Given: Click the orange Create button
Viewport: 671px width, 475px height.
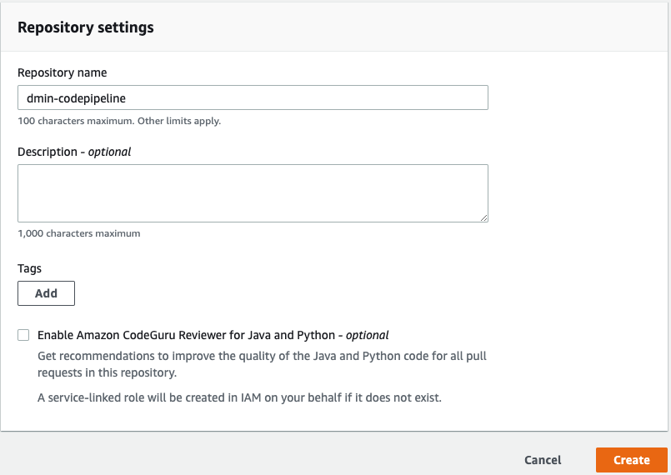Looking at the screenshot, I should [631, 460].
